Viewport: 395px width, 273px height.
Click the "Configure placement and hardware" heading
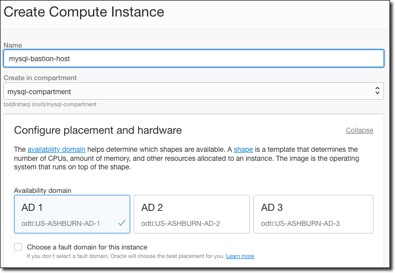coord(98,130)
